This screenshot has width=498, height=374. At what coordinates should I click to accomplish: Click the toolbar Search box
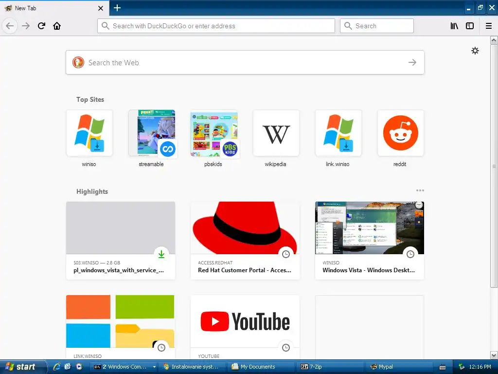tap(377, 26)
